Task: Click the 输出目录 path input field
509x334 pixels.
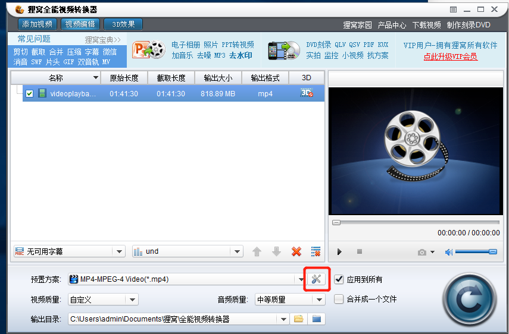Action: point(173,319)
